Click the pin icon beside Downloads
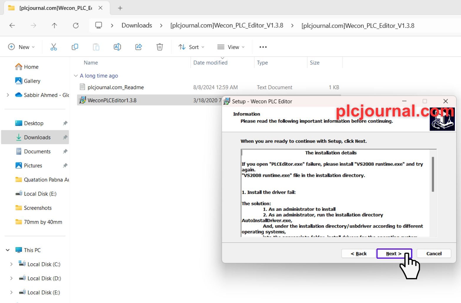The image size is (461, 303). point(65,137)
